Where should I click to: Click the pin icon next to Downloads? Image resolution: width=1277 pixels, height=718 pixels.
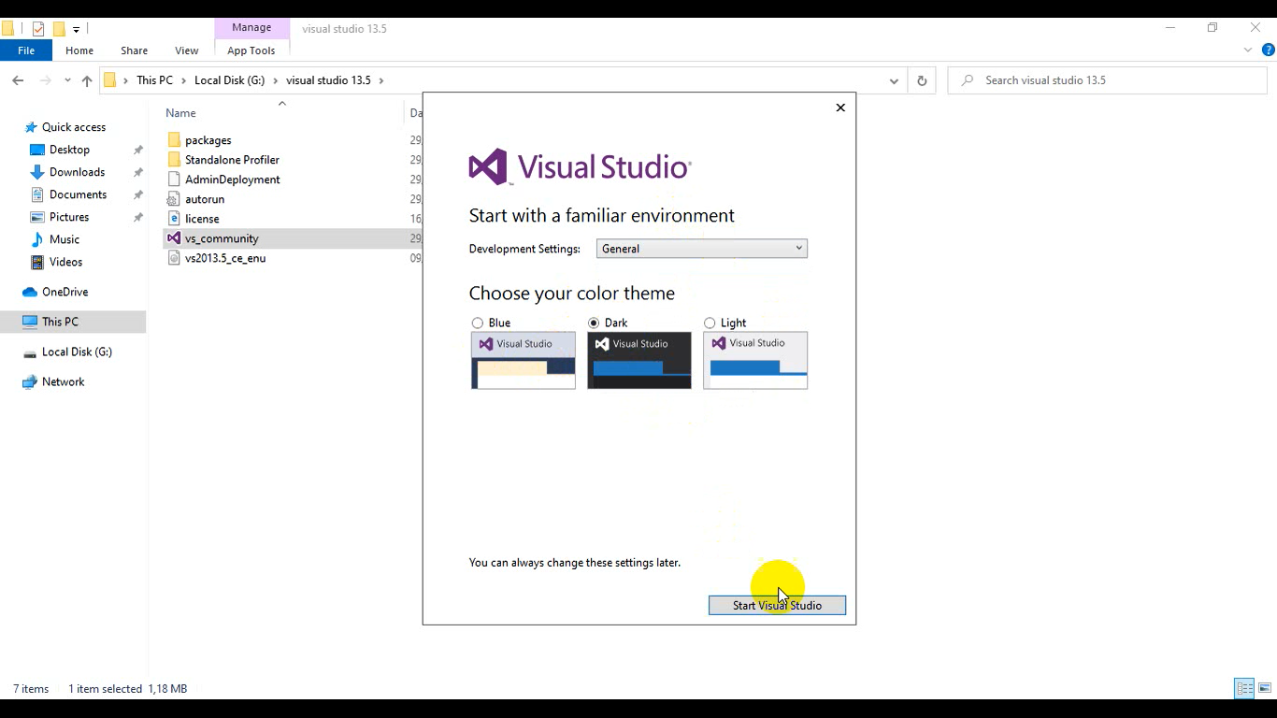138,172
